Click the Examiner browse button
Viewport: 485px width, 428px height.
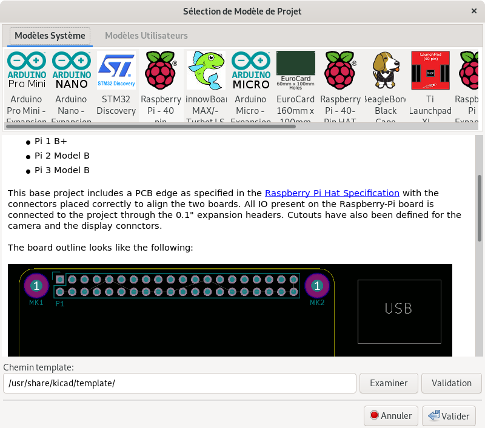(x=389, y=383)
